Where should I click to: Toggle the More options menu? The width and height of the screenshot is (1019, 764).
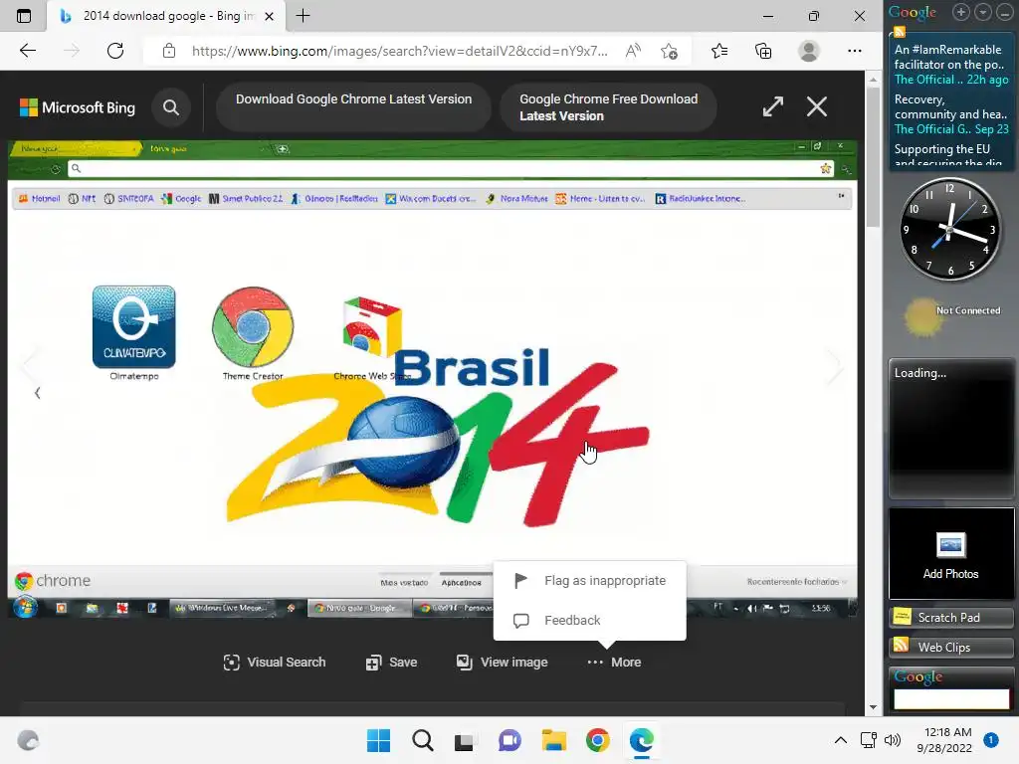click(614, 662)
